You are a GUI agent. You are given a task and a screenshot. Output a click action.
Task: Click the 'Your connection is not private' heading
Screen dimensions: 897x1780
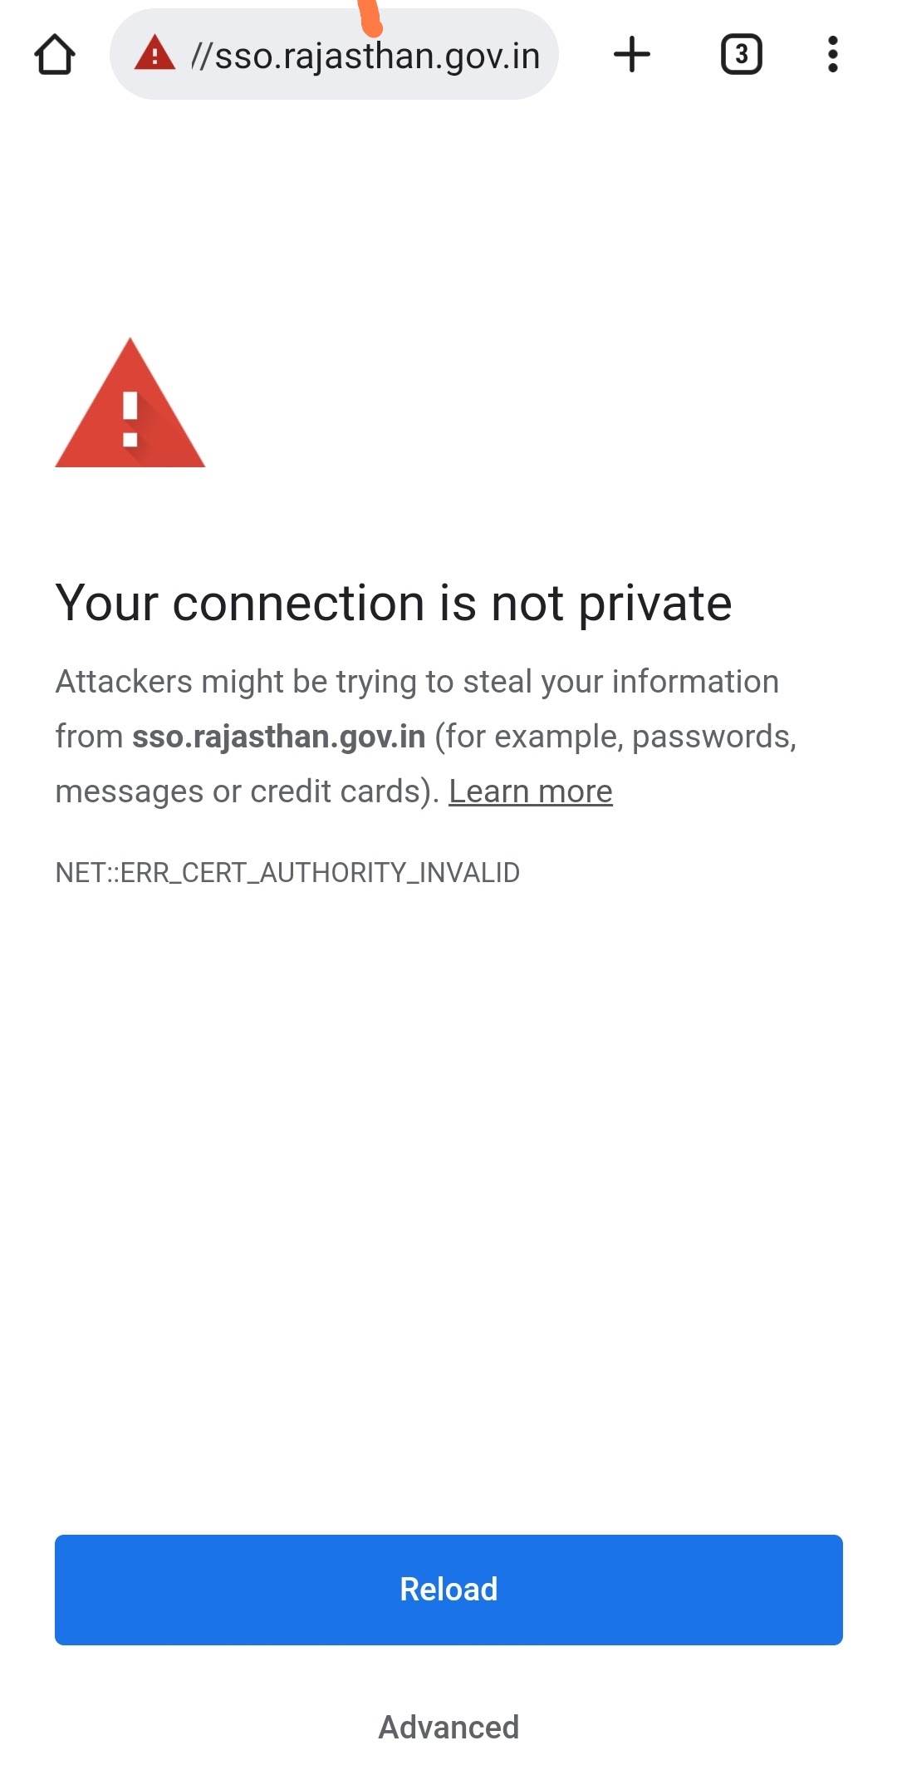click(394, 603)
